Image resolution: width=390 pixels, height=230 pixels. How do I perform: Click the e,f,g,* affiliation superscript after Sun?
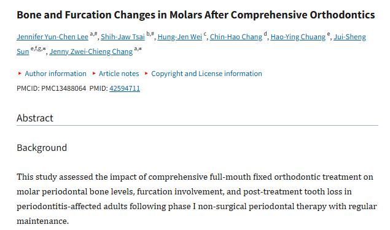click(38, 49)
